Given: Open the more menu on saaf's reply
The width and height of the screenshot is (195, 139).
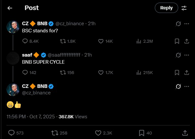Looking at the screenshot, I should pos(187,55).
